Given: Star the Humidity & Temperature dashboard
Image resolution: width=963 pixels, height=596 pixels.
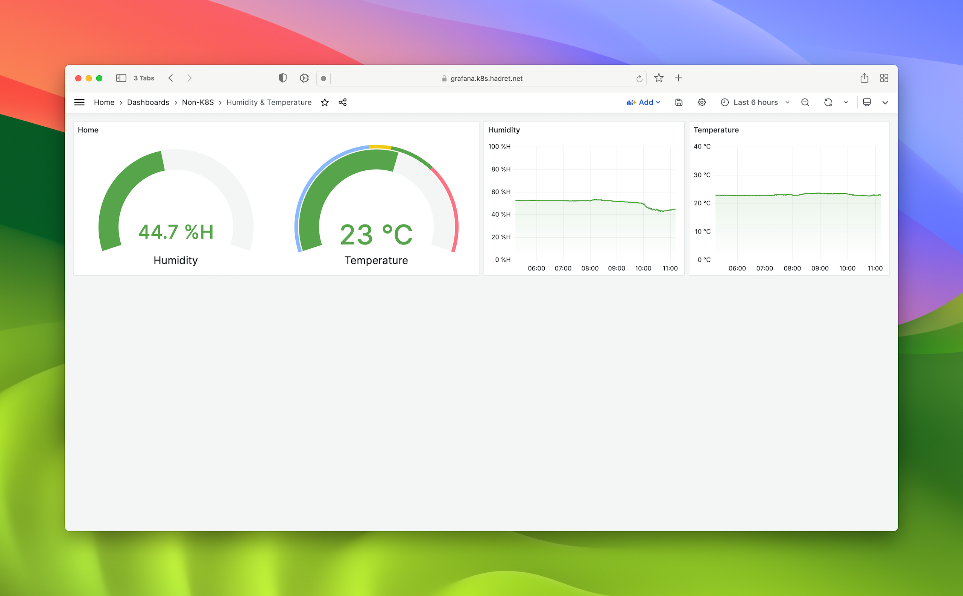Looking at the screenshot, I should tap(325, 103).
